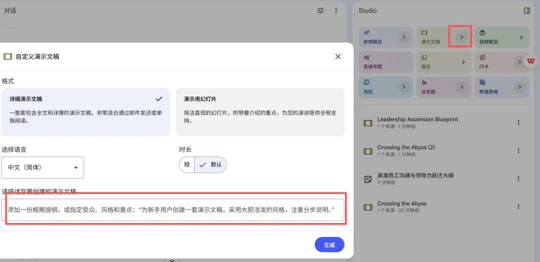Open the 中文（简体）language dropdown
This screenshot has height=262, width=540.
(42, 167)
